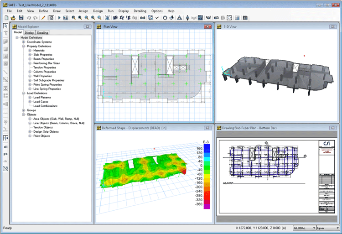Select the Load Combinations tree item
The width and height of the screenshot is (342, 234).
coord(45,106)
